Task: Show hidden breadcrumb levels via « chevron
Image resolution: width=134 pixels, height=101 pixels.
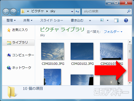Action: (x=28, y=12)
